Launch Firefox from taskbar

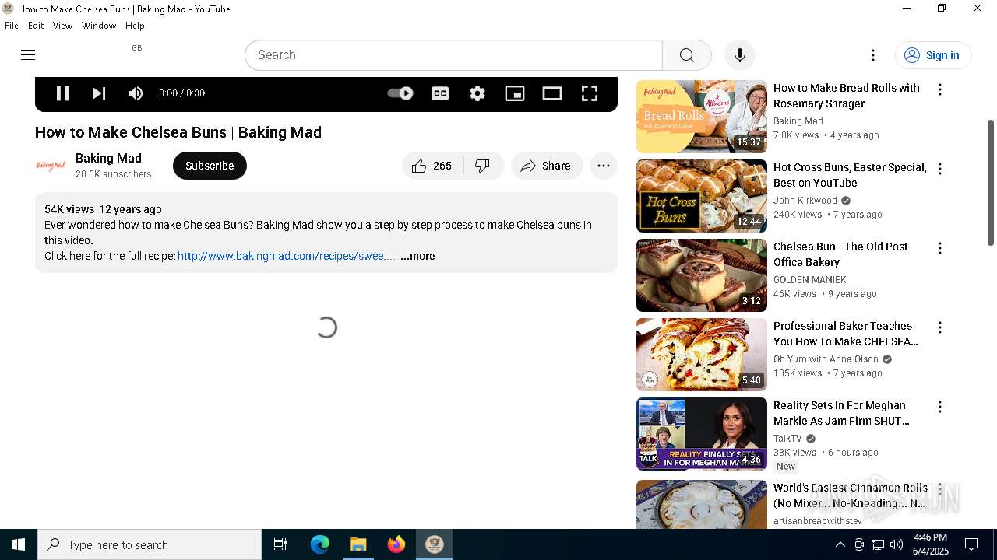tap(396, 544)
